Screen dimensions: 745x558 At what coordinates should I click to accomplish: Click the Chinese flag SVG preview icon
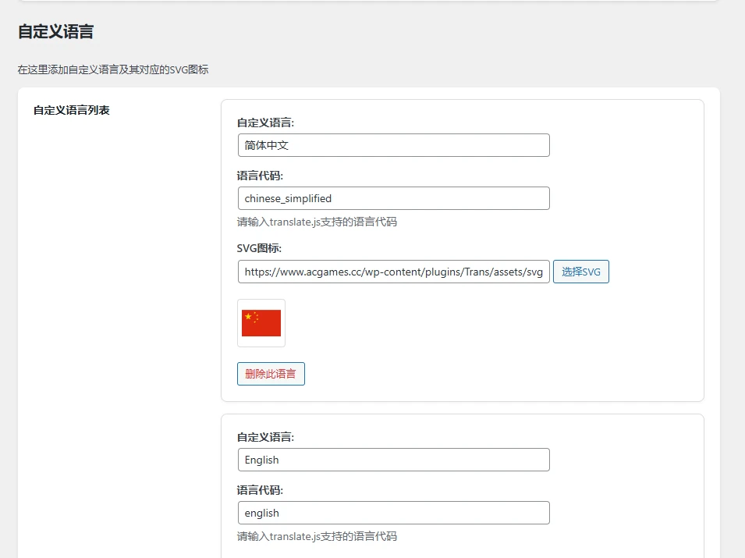tap(261, 322)
